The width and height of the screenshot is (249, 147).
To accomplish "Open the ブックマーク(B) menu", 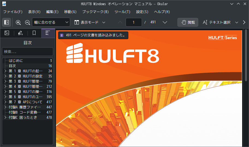I will click(x=96, y=12).
